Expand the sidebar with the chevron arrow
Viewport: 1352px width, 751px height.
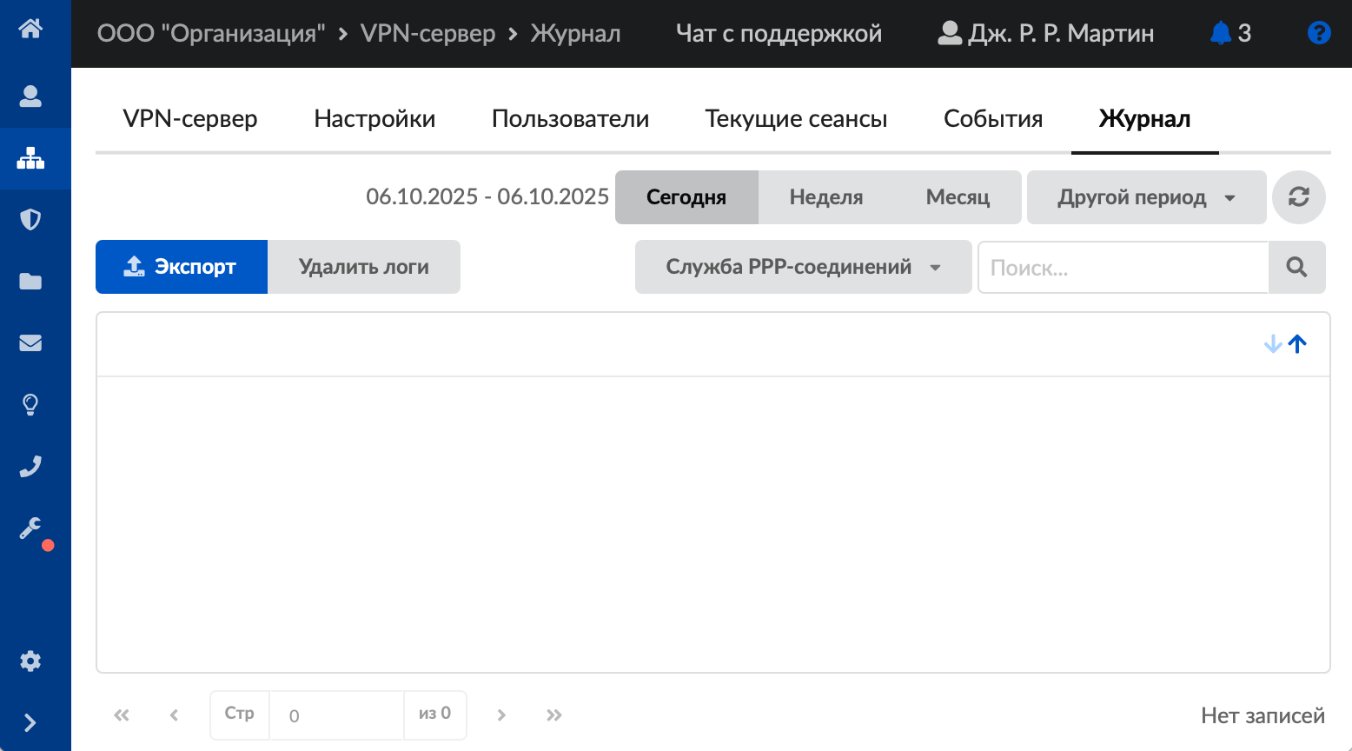30,722
